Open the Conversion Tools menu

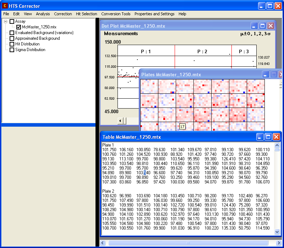click(x=116, y=14)
